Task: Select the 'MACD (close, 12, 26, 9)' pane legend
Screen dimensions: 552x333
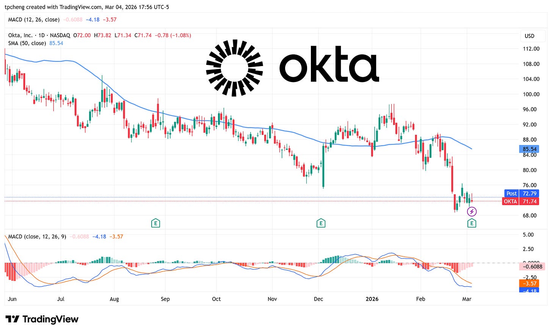Action: click(x=37, y=237)
